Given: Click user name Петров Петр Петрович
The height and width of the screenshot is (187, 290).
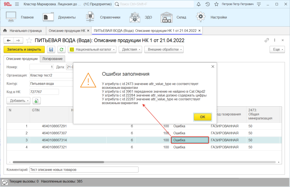Looking at the screenshot, I should (x=238, y=4).
